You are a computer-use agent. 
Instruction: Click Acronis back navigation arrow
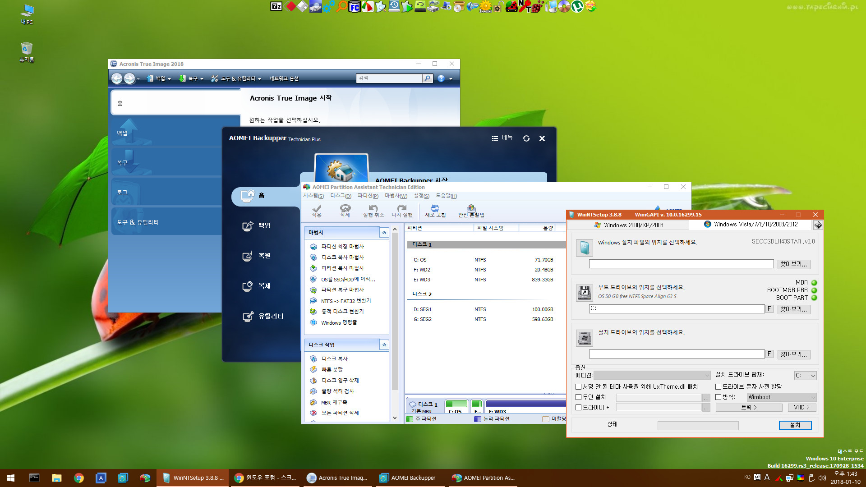[117, 78]
